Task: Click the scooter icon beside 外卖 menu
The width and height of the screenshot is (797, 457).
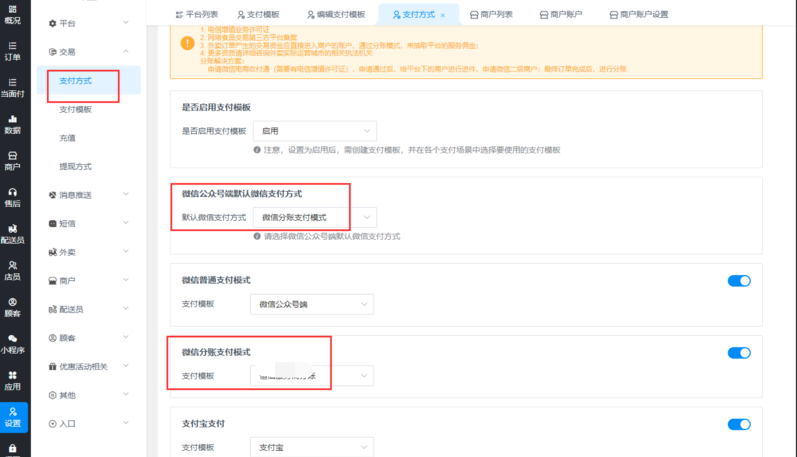Action: [x=53, y=252]
